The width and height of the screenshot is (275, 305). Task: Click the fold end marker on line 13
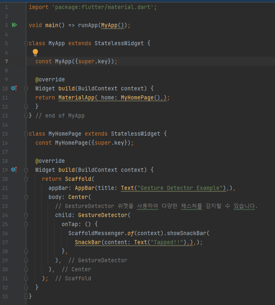tap(26, 116)
